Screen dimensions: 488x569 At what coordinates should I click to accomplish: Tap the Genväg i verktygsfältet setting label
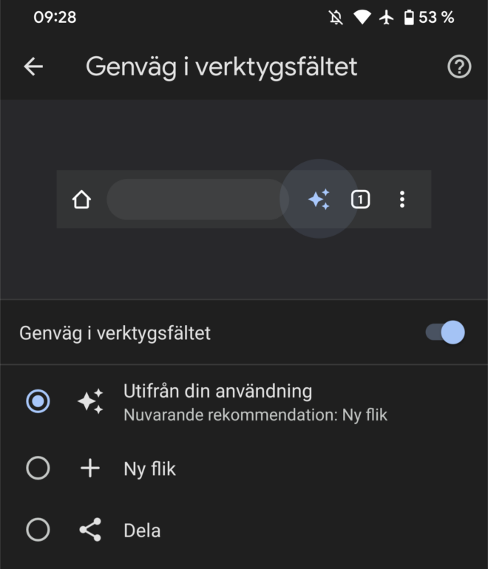[x=115, y=333]
